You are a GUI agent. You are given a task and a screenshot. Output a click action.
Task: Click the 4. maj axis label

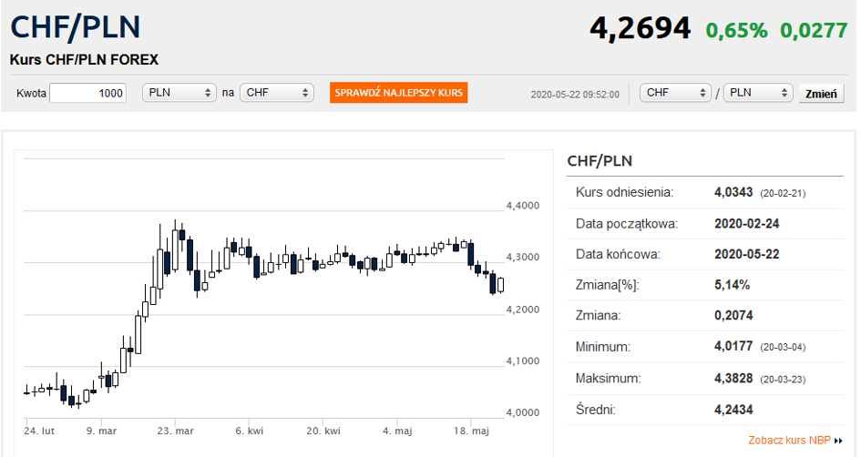pyautogui.click(x=397, y=432)
